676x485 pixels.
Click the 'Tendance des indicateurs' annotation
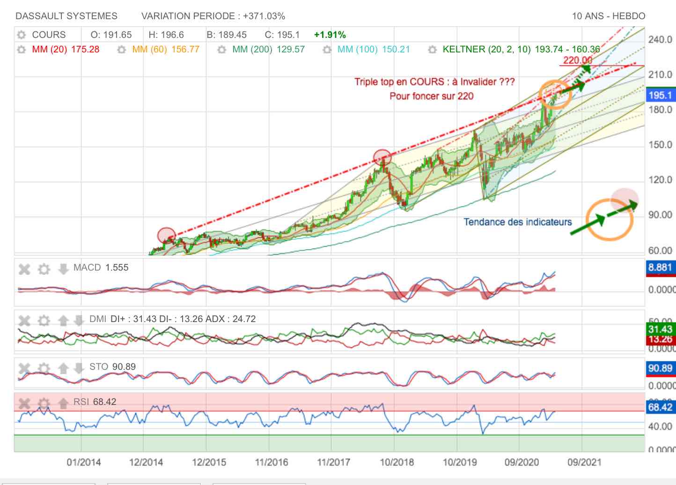click(x=518, y=222)
